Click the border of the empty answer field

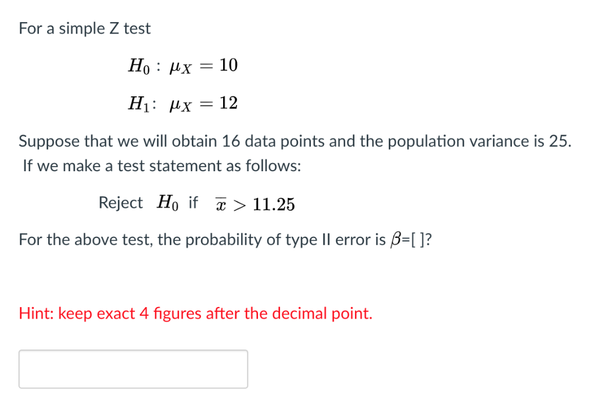[134, 351]
